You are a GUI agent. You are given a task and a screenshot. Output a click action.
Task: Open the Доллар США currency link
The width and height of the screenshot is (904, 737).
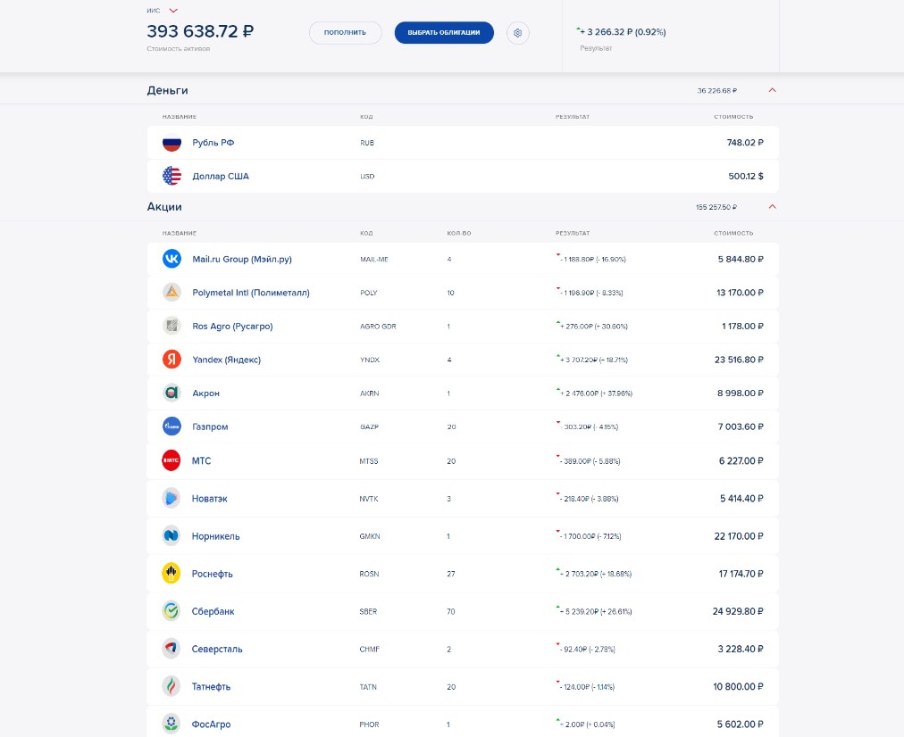coord(221,176)
